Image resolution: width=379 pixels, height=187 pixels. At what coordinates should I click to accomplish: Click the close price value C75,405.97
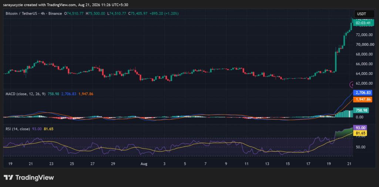[138, 14]
